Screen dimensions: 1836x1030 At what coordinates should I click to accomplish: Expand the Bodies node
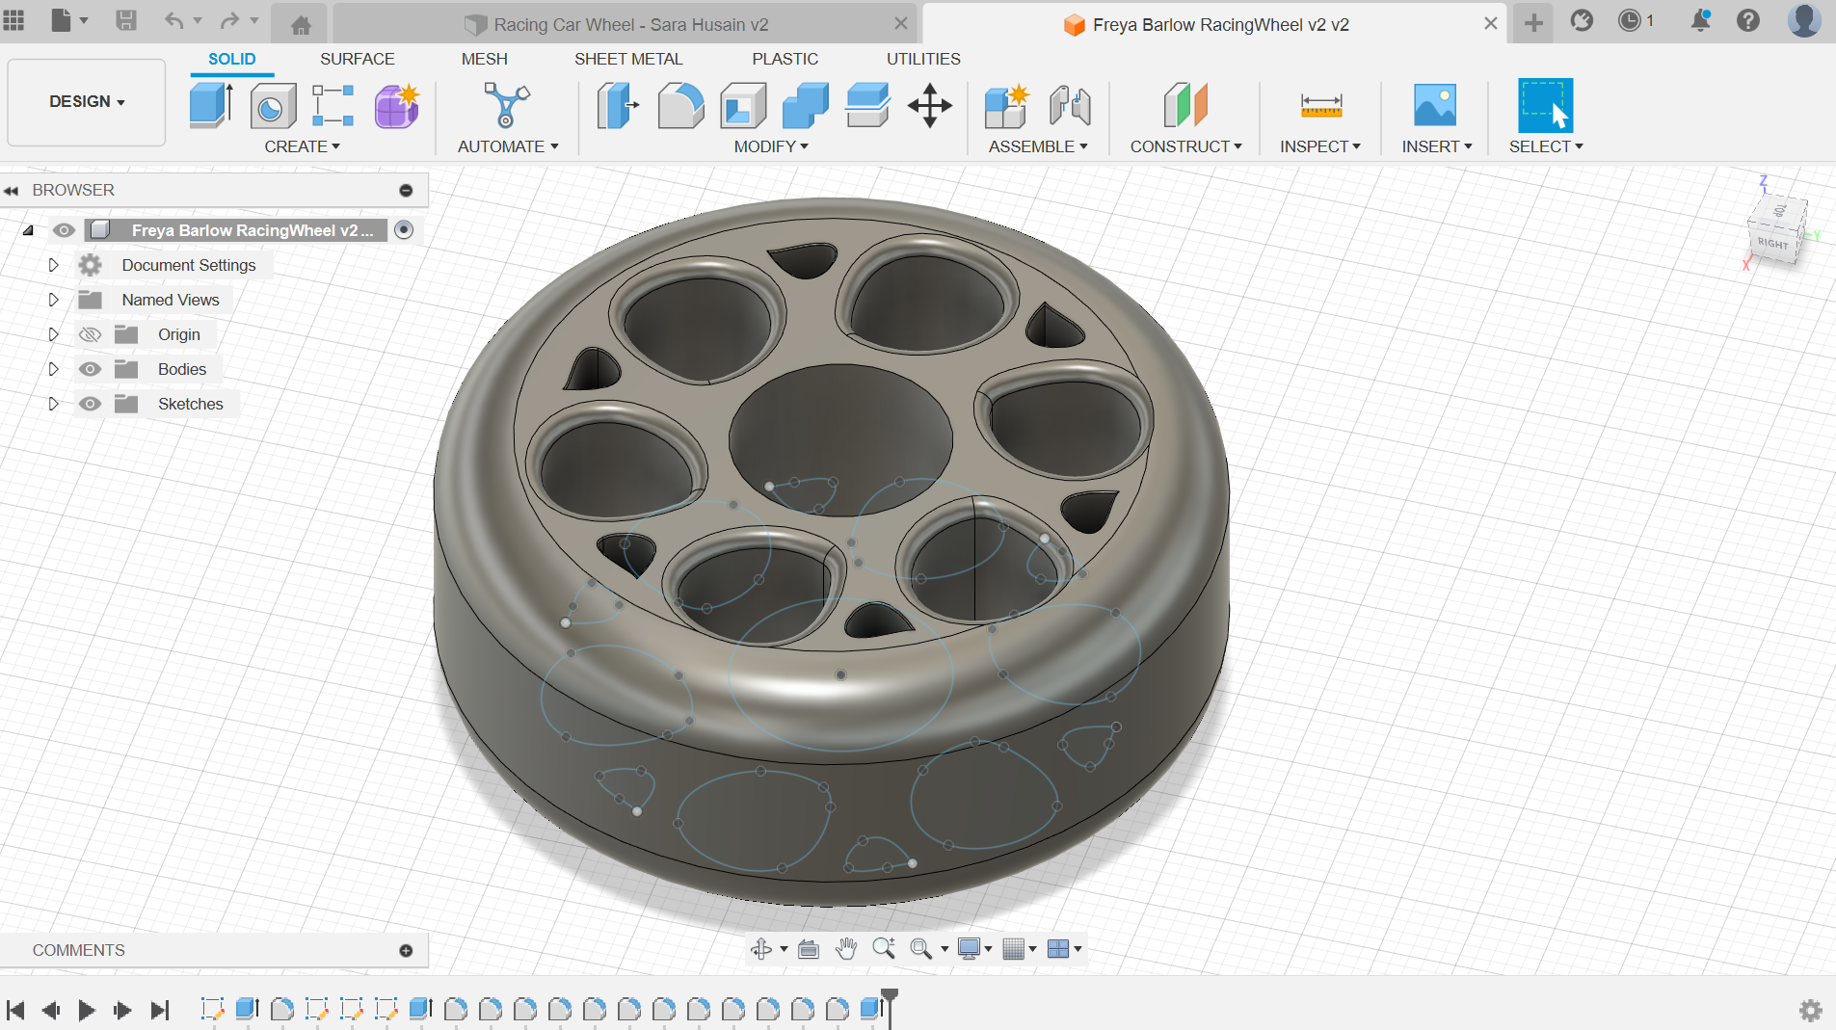click(54, 369)
